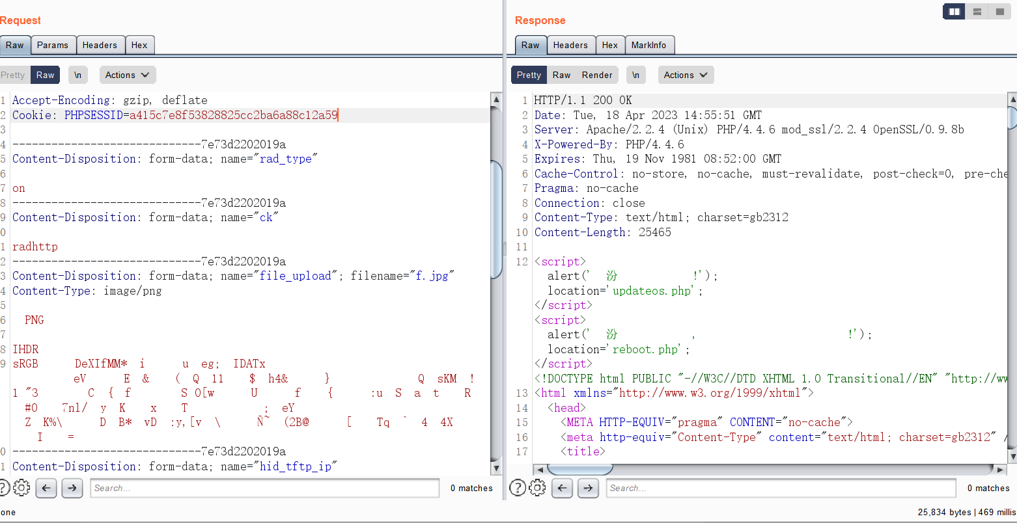1017x523 pixels.
Task: Go to previous match in Response panel
Action: 562,488
